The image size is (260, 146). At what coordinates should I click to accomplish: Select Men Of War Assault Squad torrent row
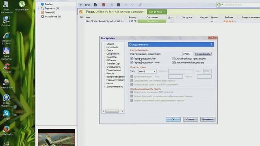[169, 21]
